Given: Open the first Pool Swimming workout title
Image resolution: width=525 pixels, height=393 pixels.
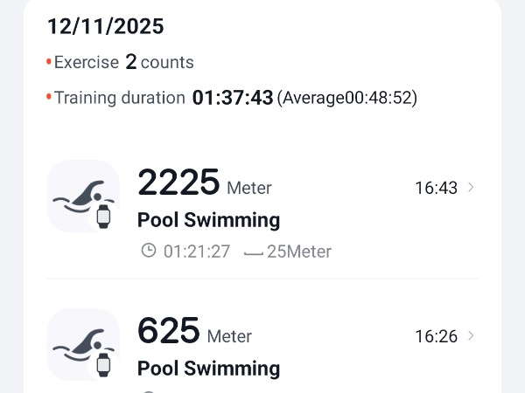Looking at the screenshot, I should click(209, 219).
